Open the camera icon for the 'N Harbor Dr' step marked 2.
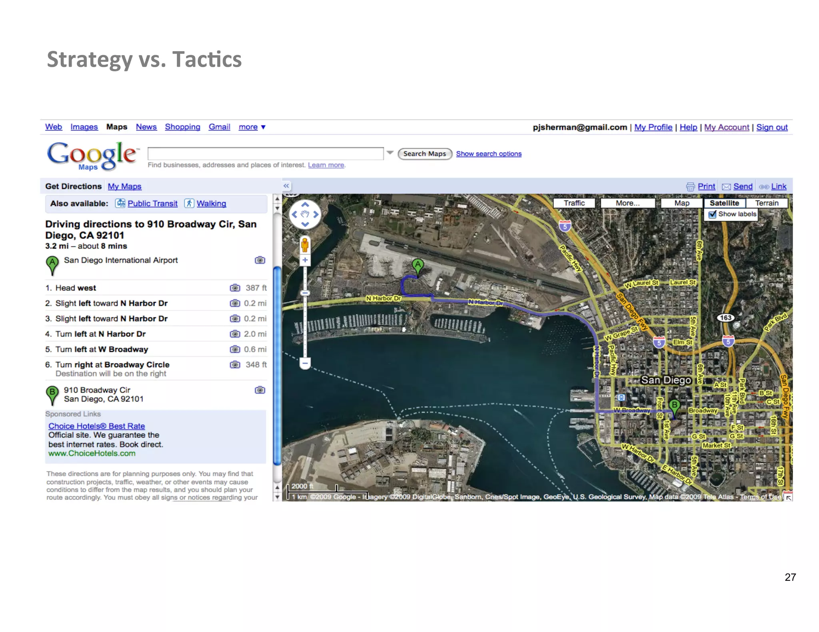 pos(235,303)
